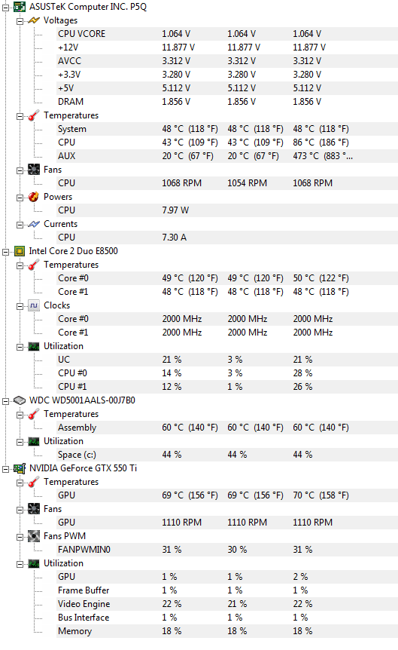The height and width of the screenshot is (650, 398).
Task: Select the Video Engine utilization row
Action: pos(226,604)
